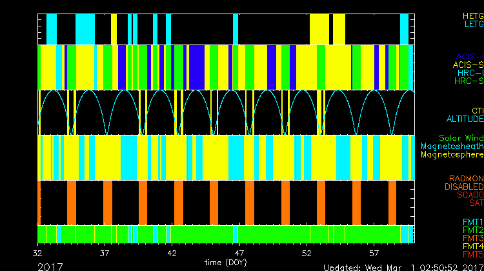Select the ACIS-S legend label
This screenshot has height=271, width=484.
[468, 65]
